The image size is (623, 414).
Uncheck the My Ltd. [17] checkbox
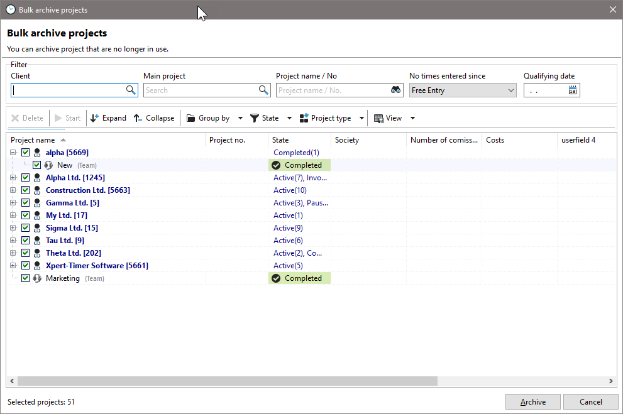pos(25,215)
